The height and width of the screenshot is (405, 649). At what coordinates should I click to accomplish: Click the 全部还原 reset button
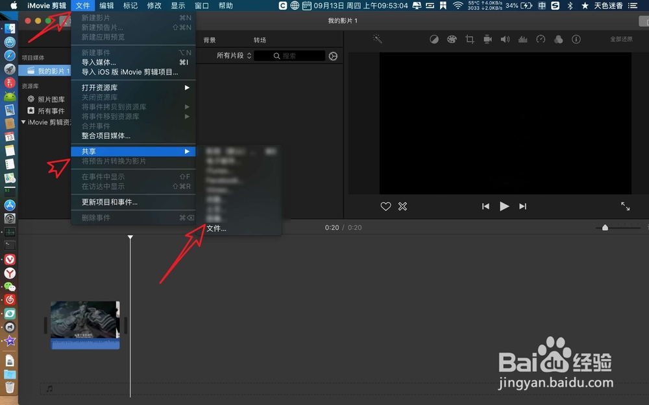(x=623, y=39)
